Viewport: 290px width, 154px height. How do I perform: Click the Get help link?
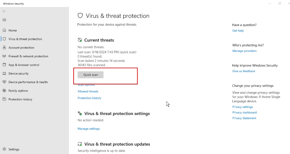(x=238, y=31)
